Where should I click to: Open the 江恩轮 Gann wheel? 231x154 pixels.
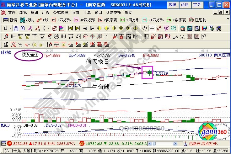click(197, 20)
